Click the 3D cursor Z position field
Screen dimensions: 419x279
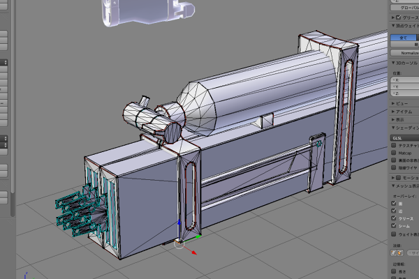tap(404, 93)
